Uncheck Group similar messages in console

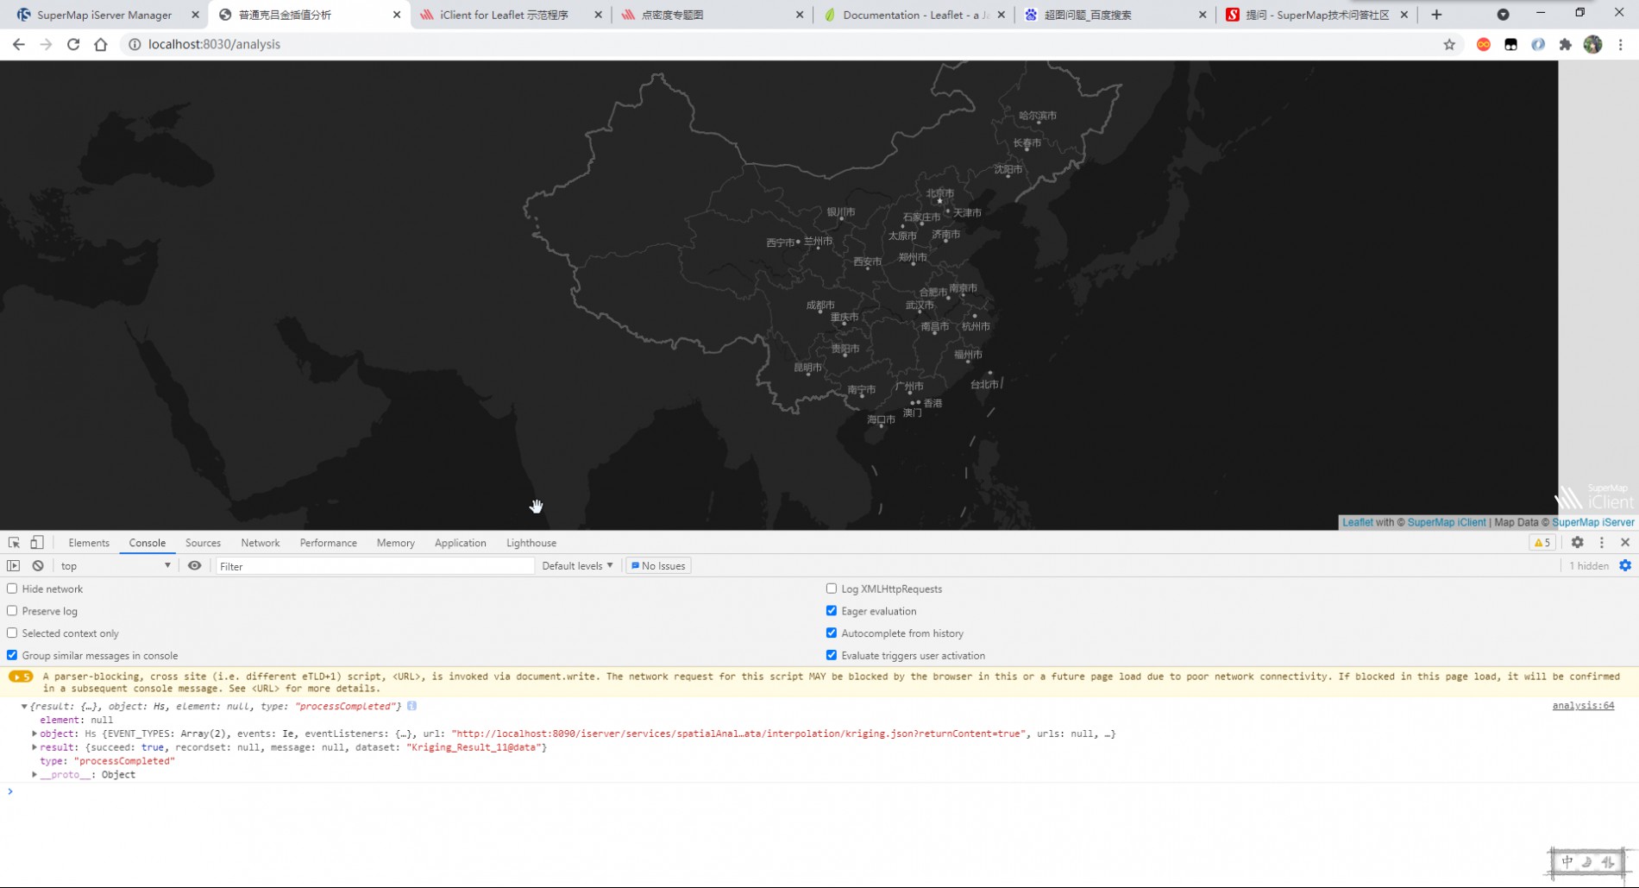point(12,656)
